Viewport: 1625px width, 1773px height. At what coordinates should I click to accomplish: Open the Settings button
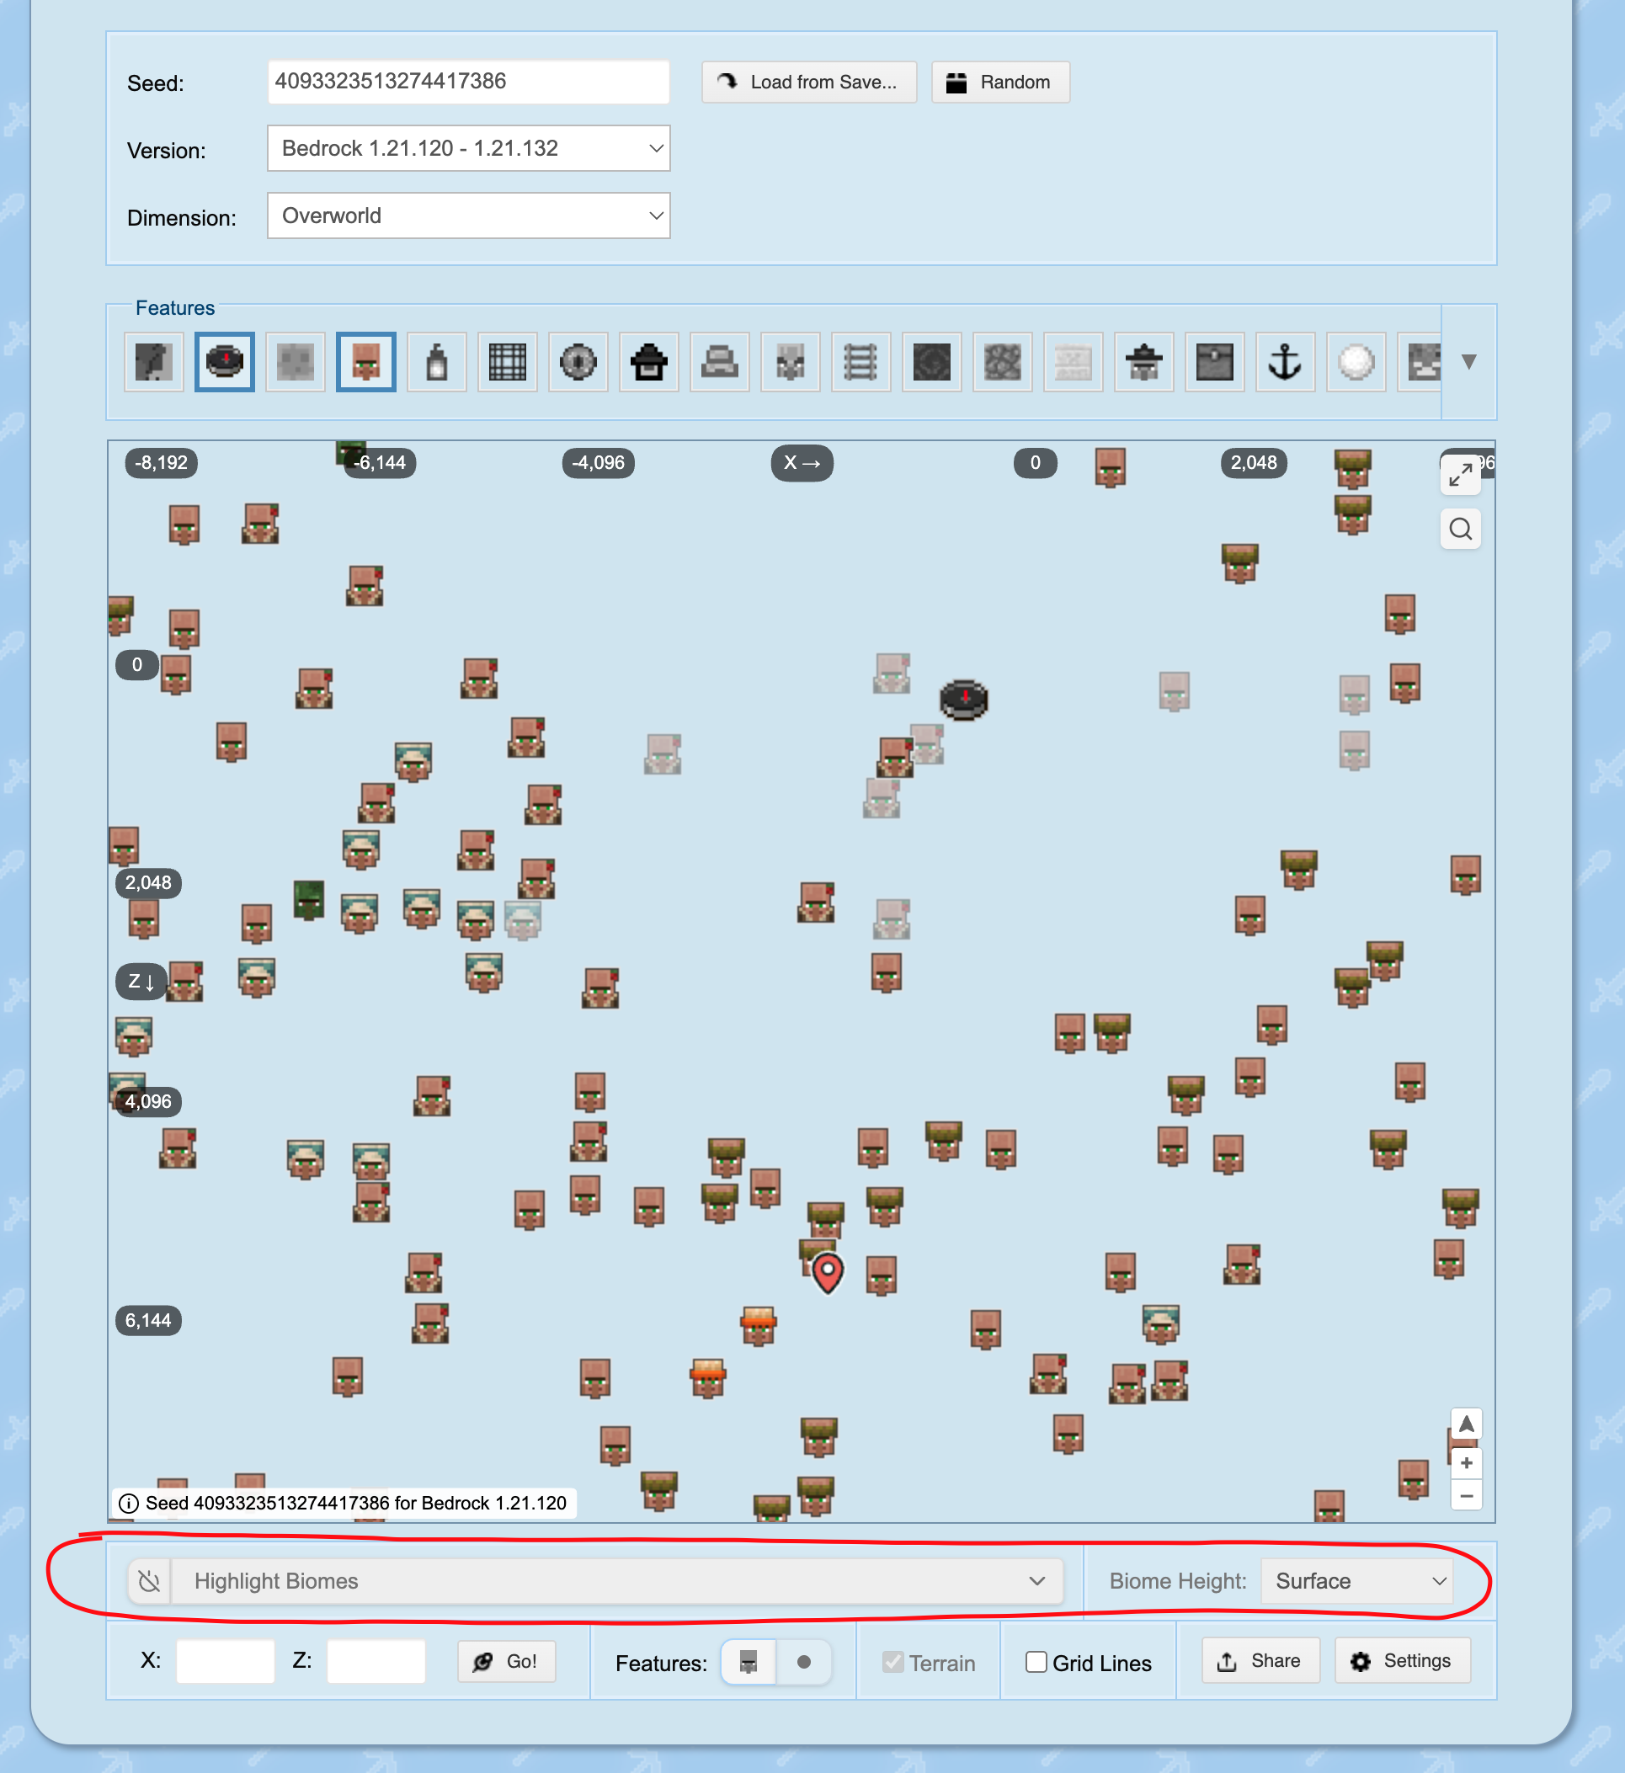pyautogui.click(x=1403, y=1660)
